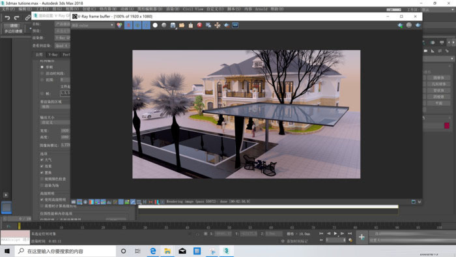Play animation in playback controls

click(335, 234)
